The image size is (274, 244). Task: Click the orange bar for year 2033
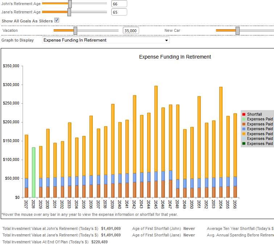coord(70,150)
